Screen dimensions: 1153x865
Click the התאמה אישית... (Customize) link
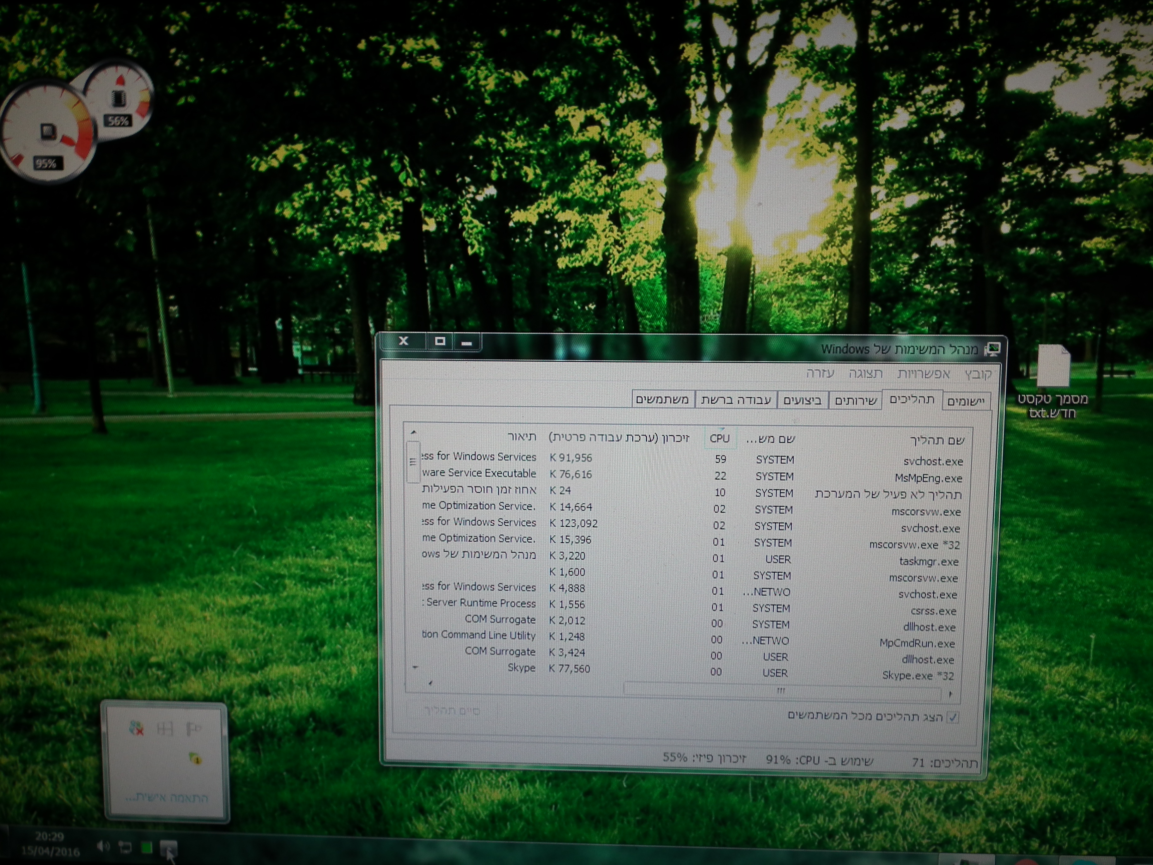tap(167, 798)
